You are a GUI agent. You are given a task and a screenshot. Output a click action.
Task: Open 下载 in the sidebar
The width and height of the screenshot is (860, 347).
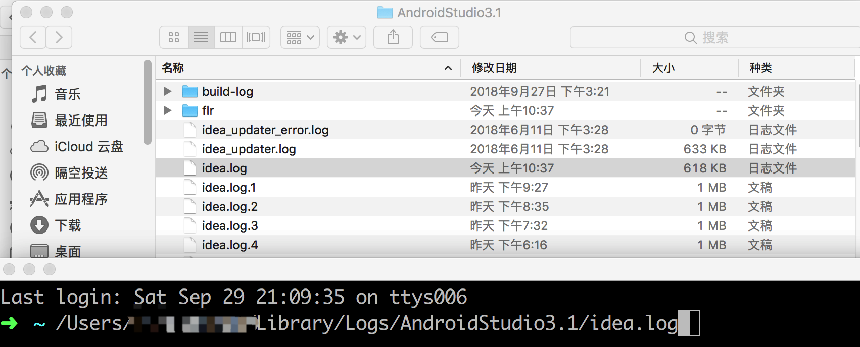[x=56, y=225]
